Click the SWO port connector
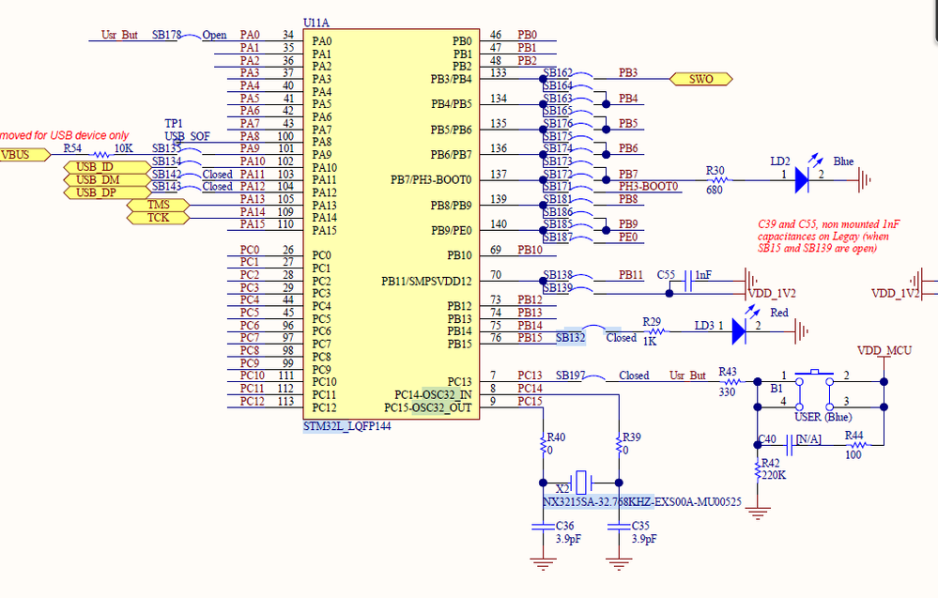This screenshot has width=938, height=598. pos(700,79)
